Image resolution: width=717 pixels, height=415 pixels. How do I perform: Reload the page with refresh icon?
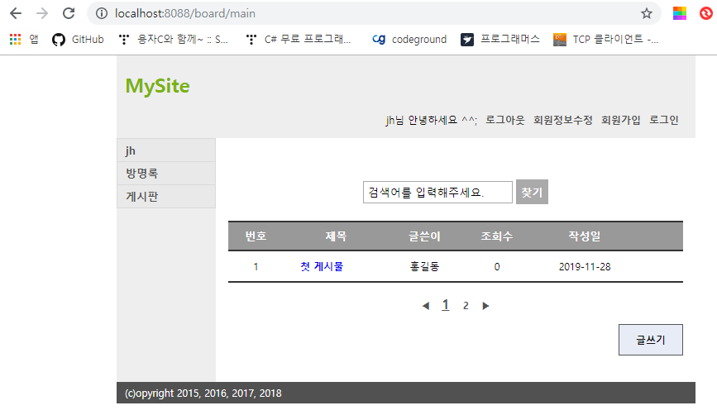pyautogui.click(x=69, y=13)
